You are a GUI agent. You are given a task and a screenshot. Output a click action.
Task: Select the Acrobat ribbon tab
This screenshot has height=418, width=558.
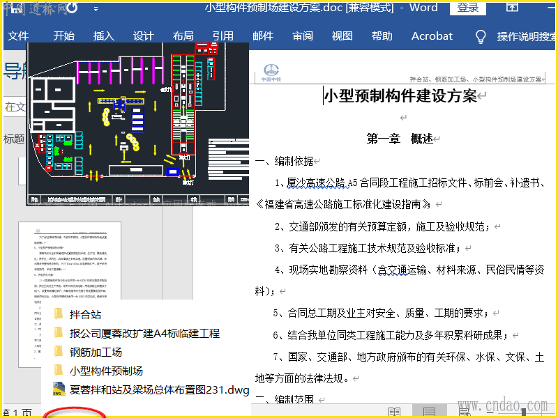coord(432,36)
